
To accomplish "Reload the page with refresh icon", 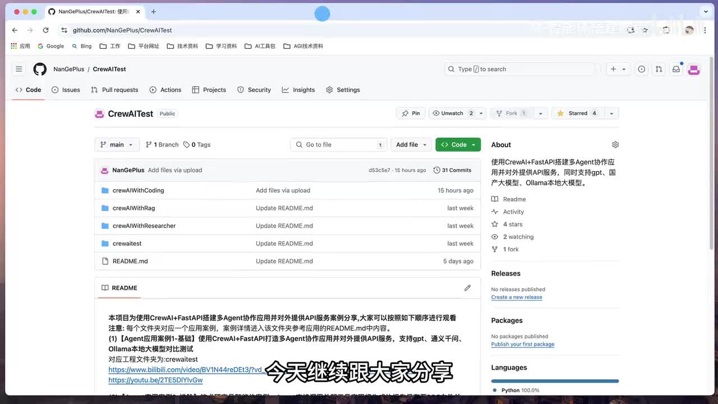I will [x=45, y=30].
